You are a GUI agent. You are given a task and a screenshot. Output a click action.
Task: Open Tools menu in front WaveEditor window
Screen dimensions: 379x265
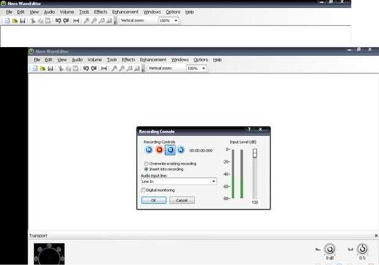coord(112,60)
